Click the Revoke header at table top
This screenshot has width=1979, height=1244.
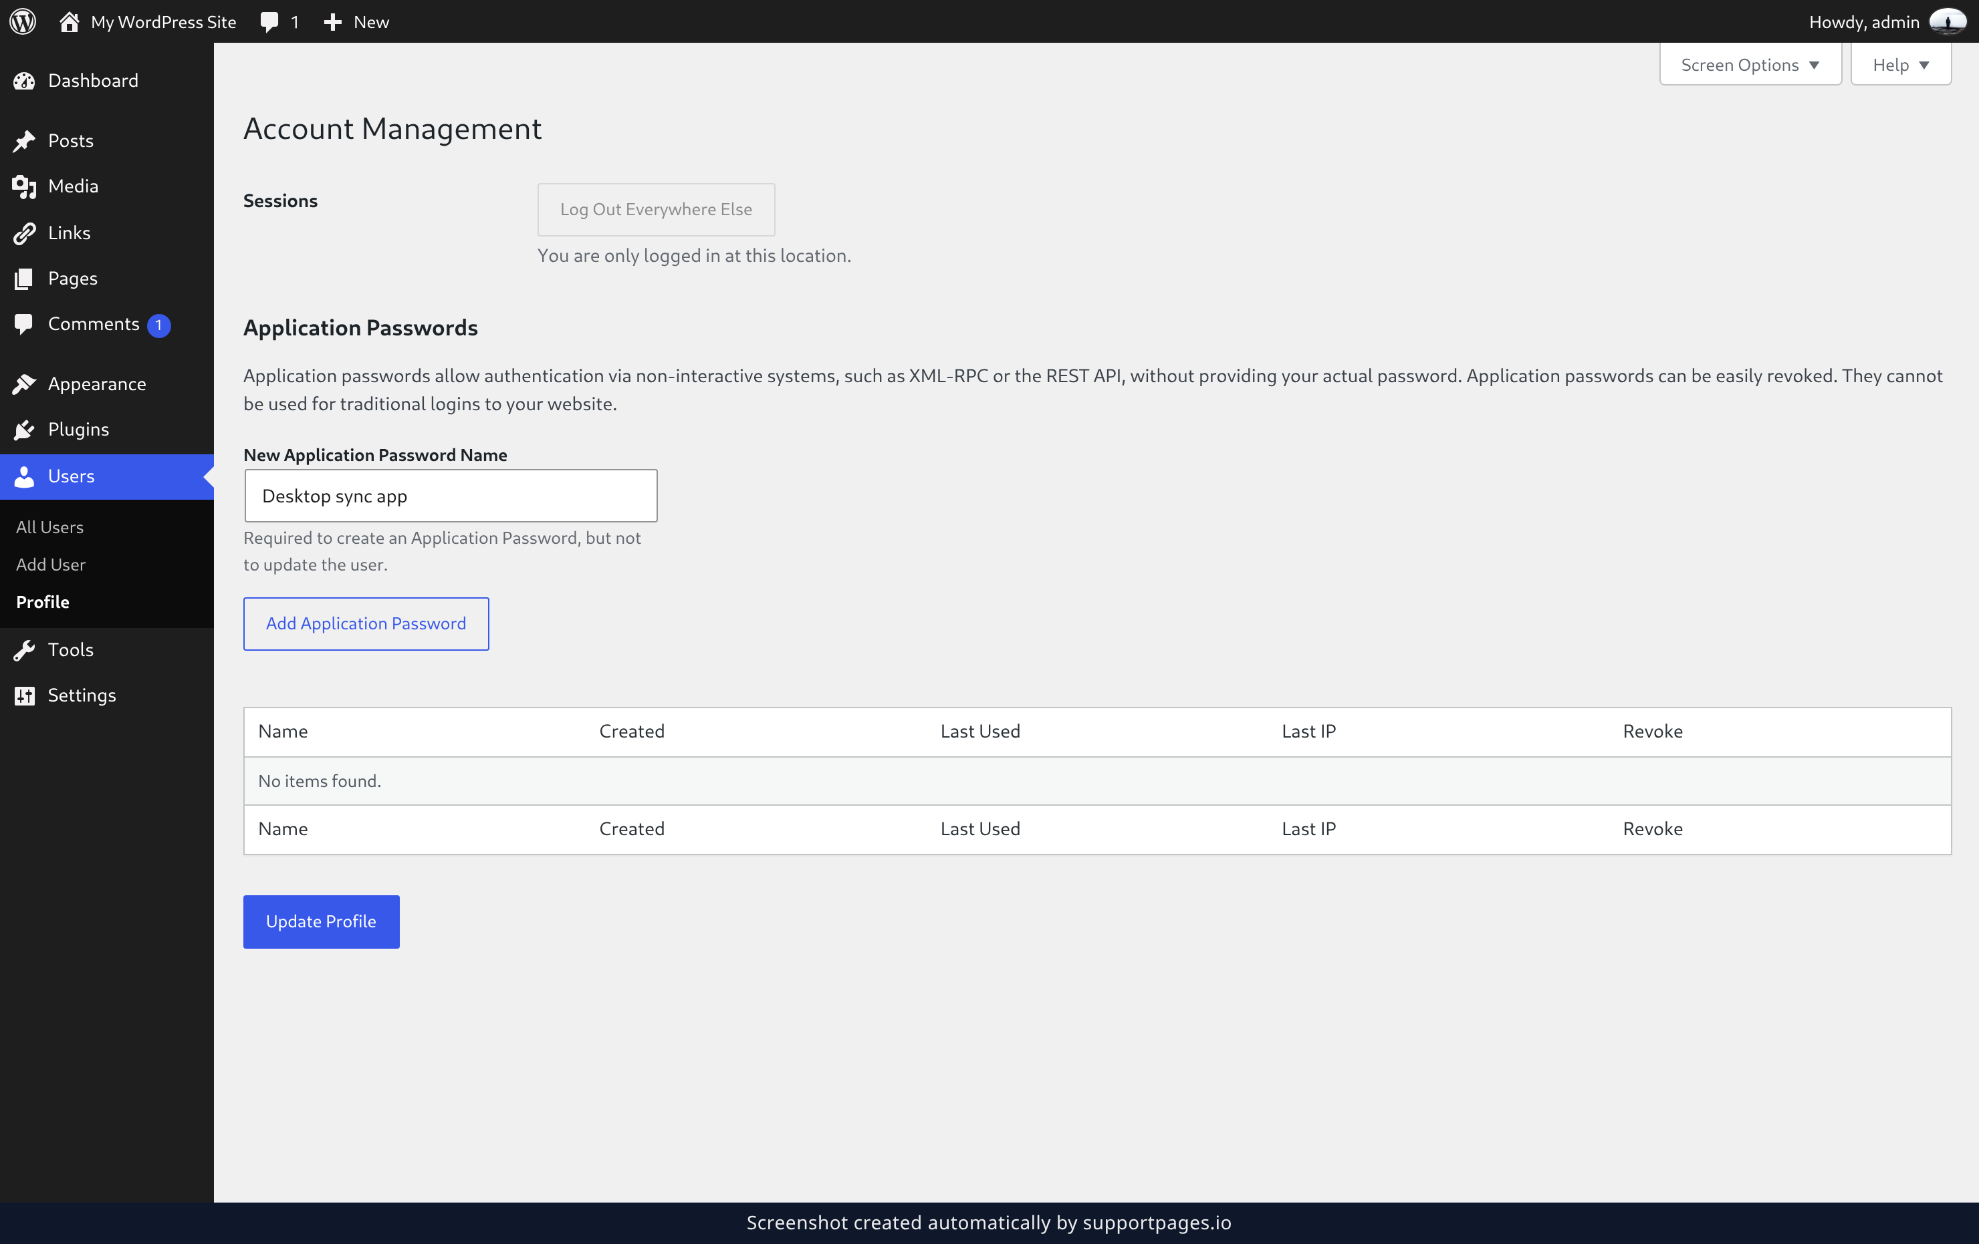[x=1653, y=731]
